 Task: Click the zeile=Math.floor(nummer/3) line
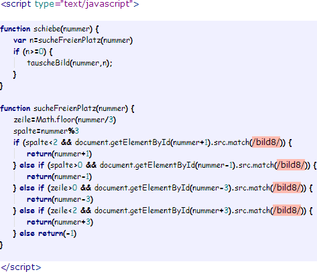64,120
